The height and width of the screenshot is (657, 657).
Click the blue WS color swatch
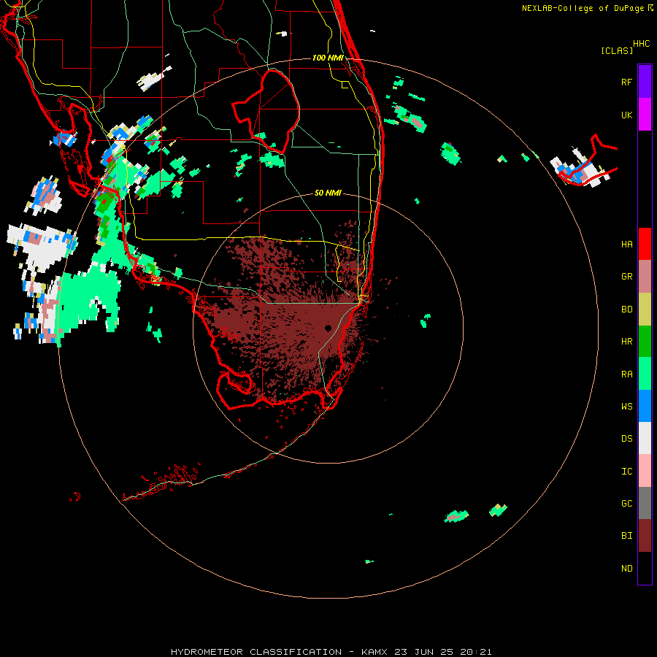coord(645,406)
